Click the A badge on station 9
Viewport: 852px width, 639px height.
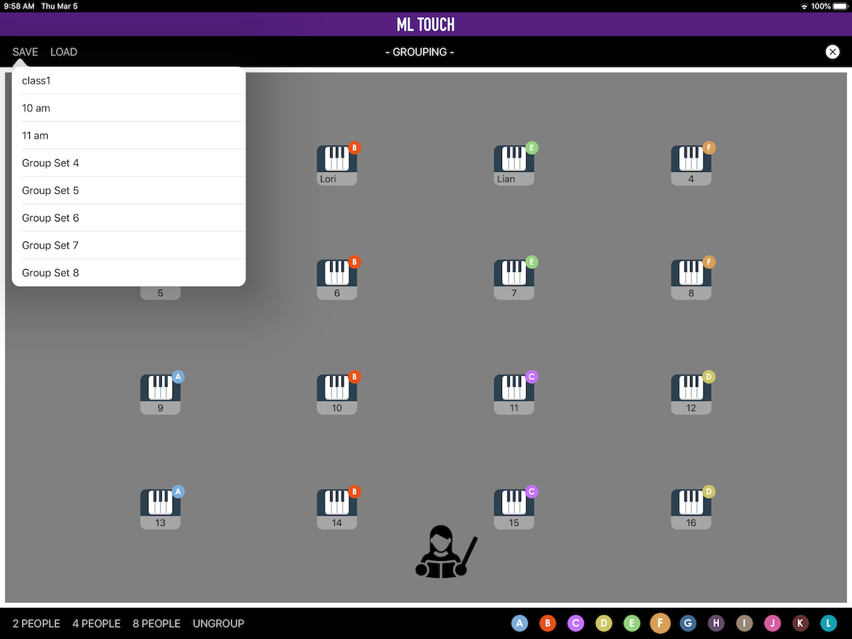[x=178, y=377]
